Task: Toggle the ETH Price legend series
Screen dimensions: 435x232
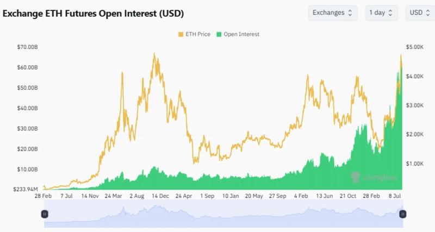Action: point(197,34)
